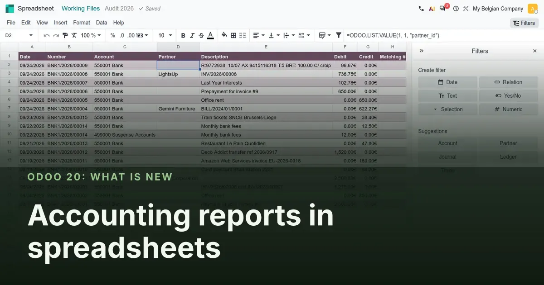Toggle bold formatting
544x285 pixels.
183,35
